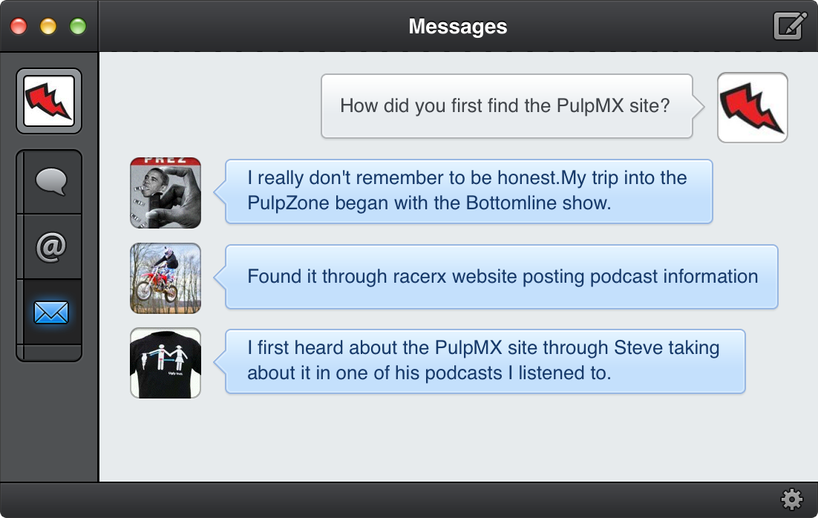Minimize window using yellow button
Screen dimensions: 818x518
pos(48,27)
